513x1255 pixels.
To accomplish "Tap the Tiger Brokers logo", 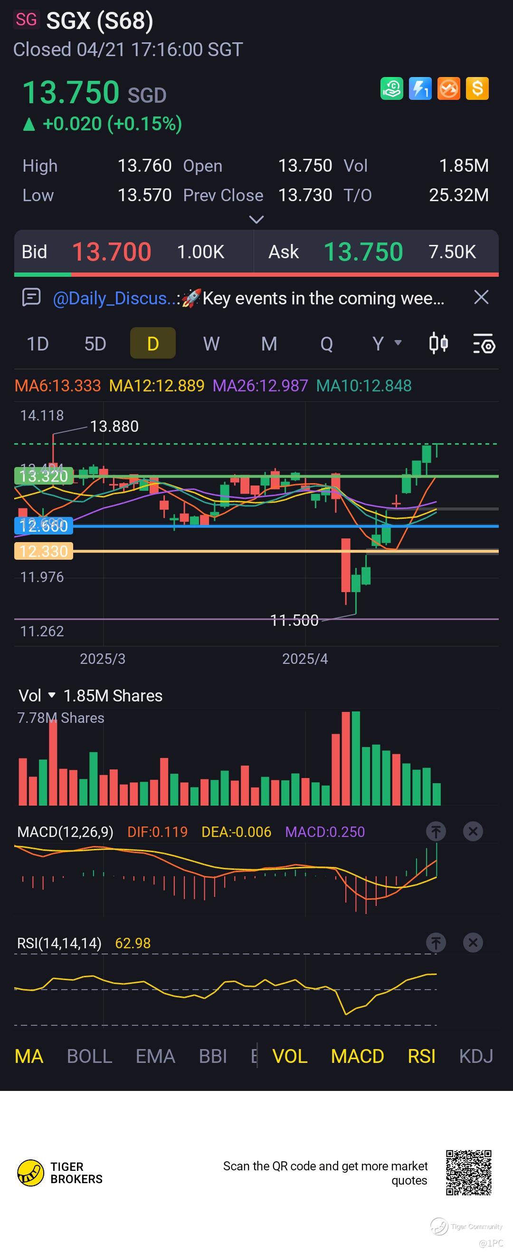I will click(x=60, y=1173).
